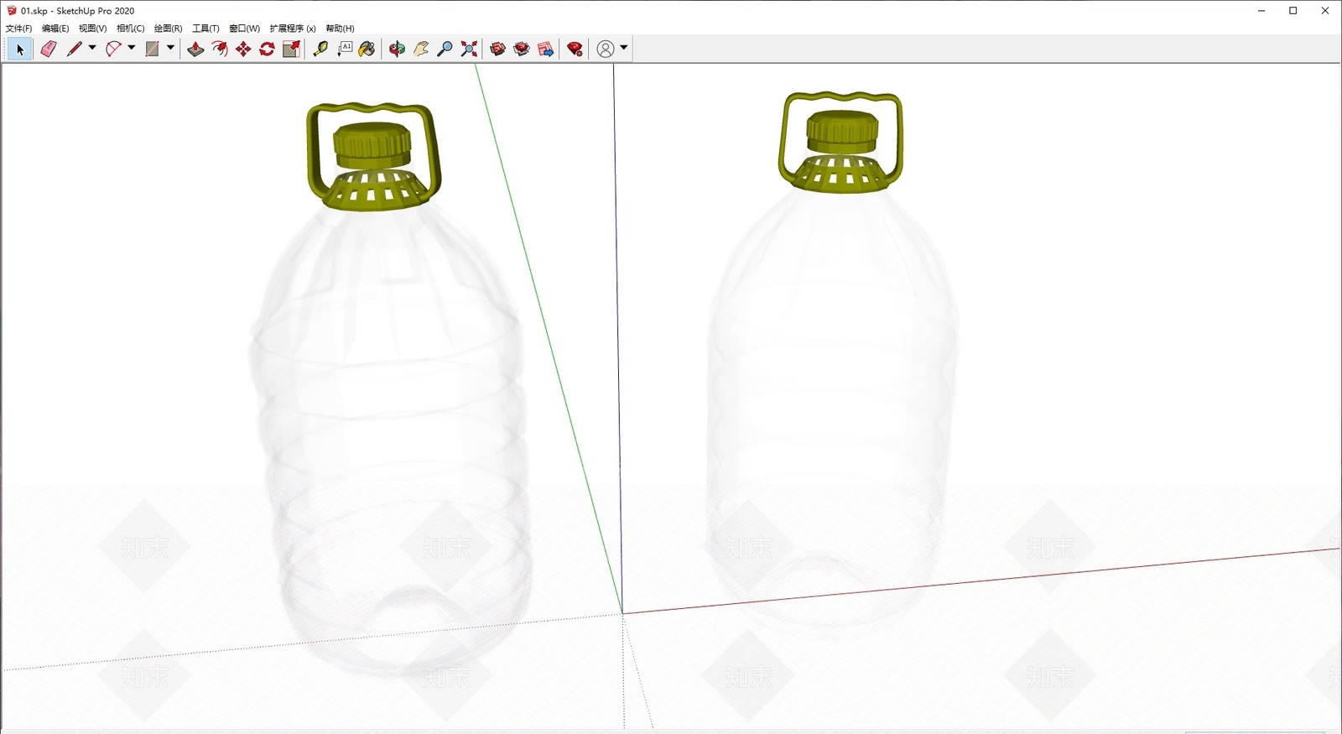Screen dimensions: 1342x734
Task: Select the Tape Measure tool
Action: coord(320,49)
